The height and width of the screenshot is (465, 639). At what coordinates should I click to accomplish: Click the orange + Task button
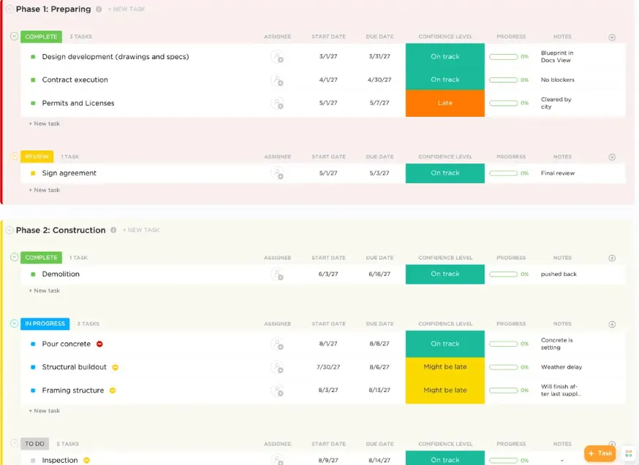(x=600, y=453)
